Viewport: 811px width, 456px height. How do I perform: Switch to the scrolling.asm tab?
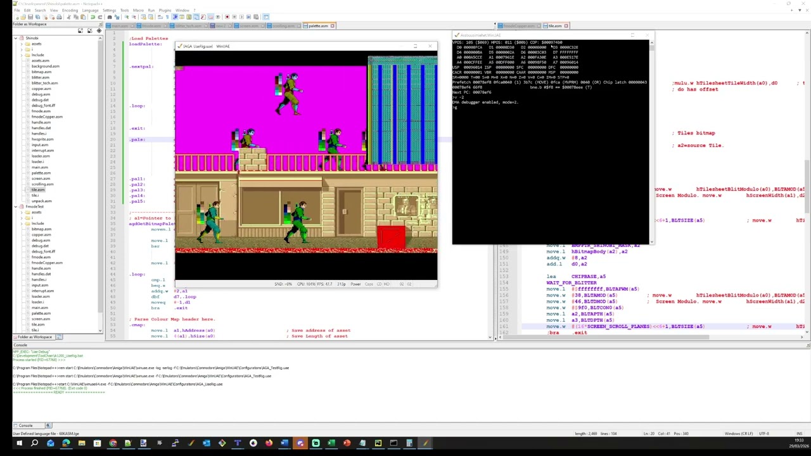[x=283, y=26]
